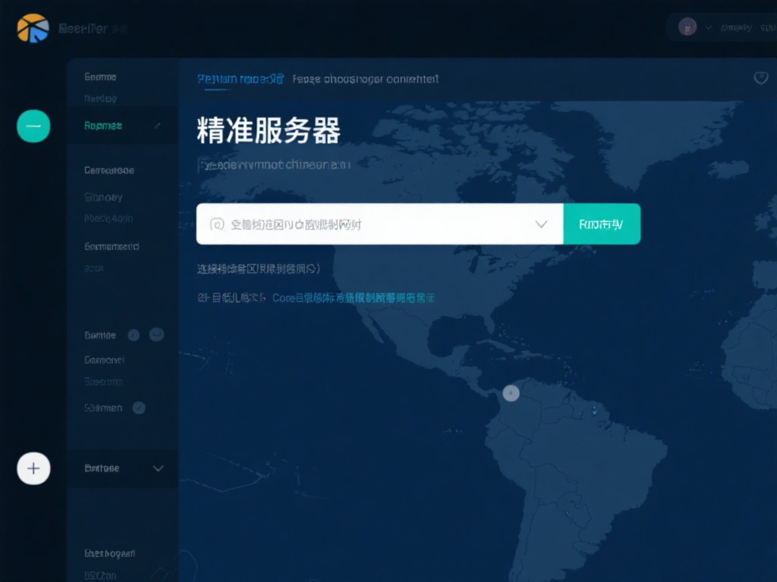Viewport: 777px width, 582px height.
Task: Open the account dropdown arrow beside the avatar
Action: (x=707, y=27)
